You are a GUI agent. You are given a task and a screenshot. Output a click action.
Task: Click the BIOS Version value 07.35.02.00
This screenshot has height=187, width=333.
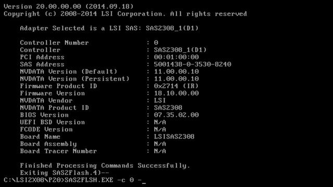pyautogui.click(x=176, y=115)
